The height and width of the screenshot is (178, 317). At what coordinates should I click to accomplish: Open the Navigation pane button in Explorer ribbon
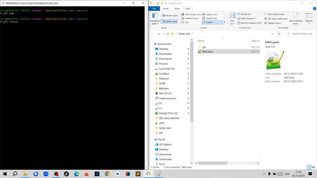[155, 19]
